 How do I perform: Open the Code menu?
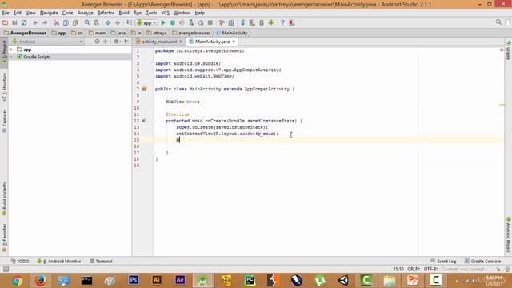(67, 13)
